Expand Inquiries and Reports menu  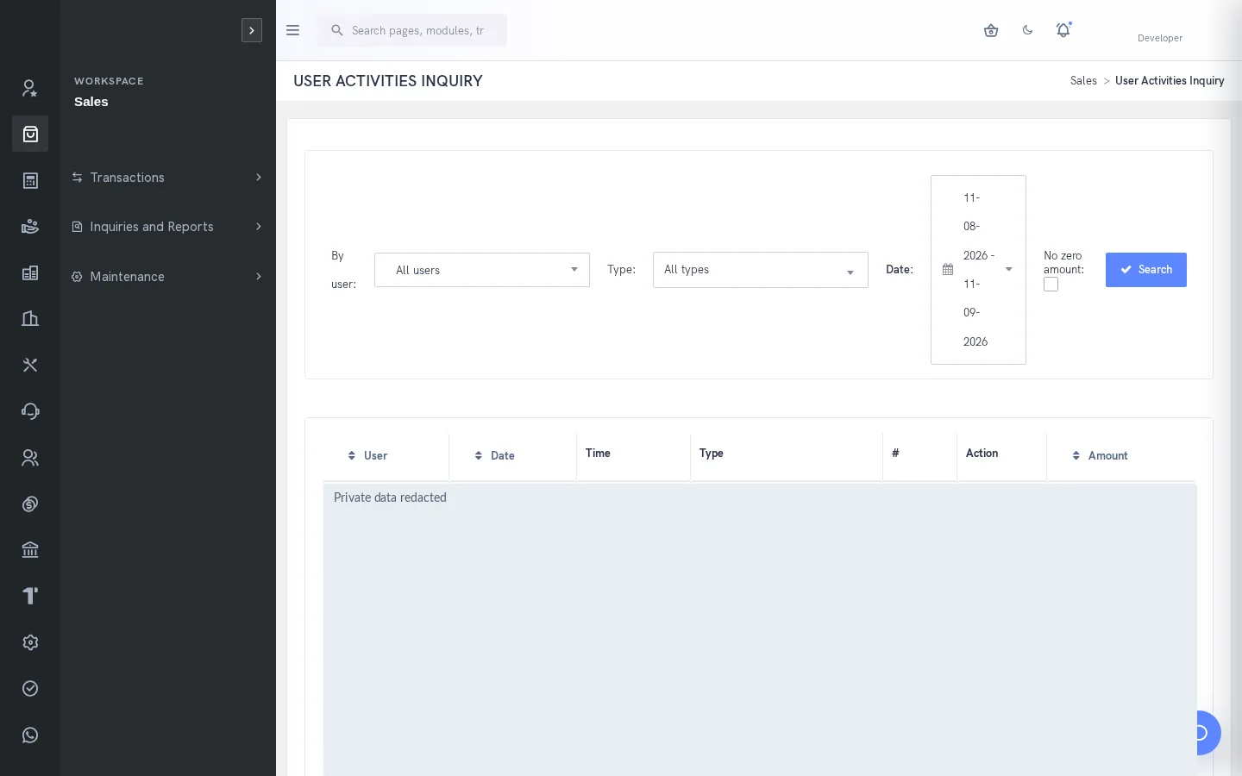[167, 227]
